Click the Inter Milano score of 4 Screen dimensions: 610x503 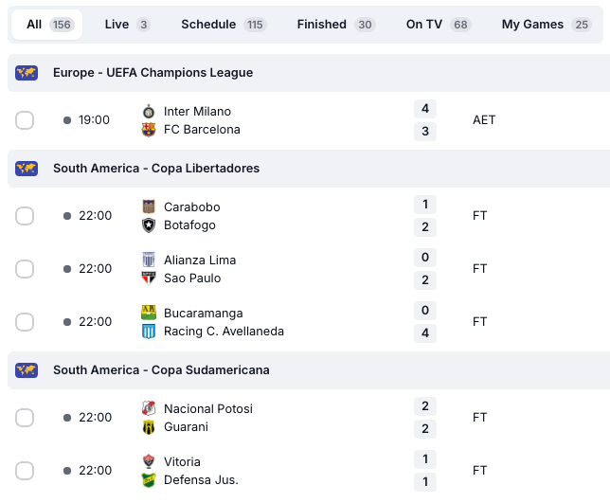click(x=425, y=109)
